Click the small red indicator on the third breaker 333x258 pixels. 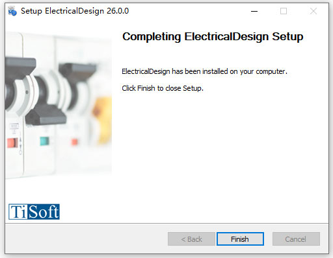click(x=74, y=142)
